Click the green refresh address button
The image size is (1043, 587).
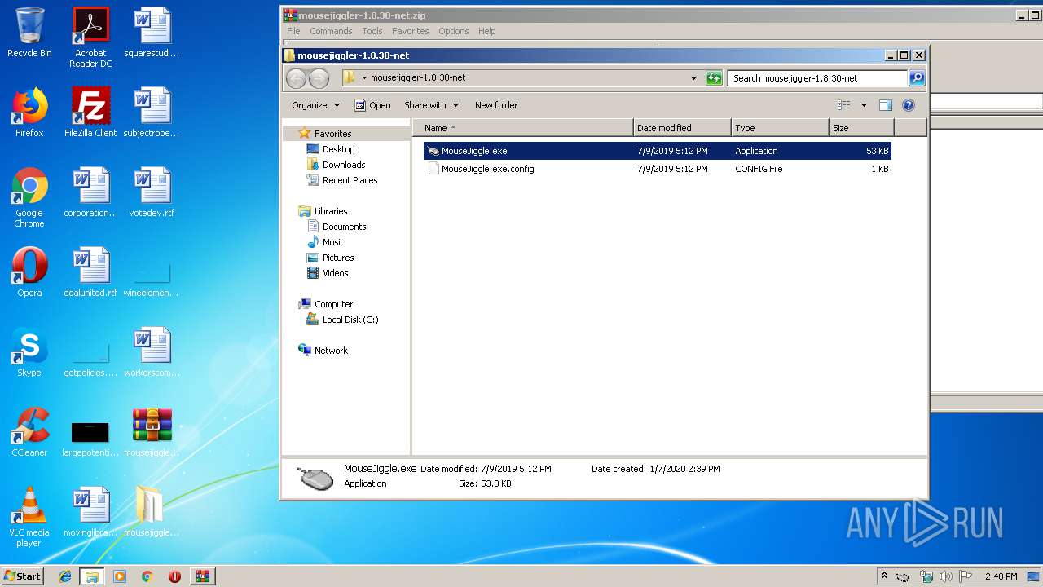(714, 78)
